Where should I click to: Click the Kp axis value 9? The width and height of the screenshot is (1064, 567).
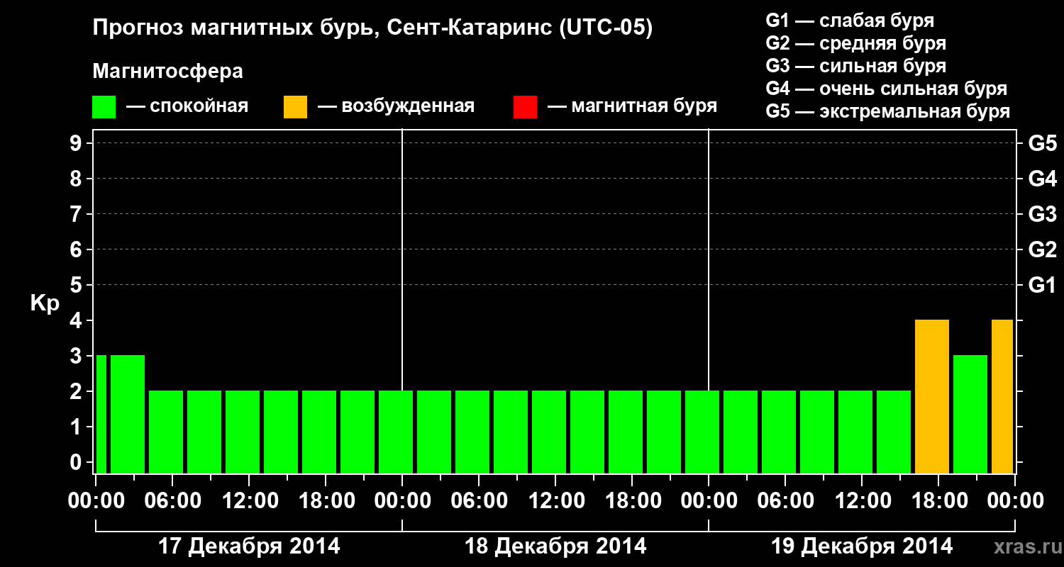tap(77, 143)
